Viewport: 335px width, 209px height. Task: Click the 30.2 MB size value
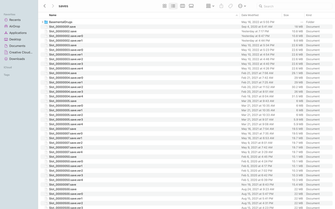(297, 87)
